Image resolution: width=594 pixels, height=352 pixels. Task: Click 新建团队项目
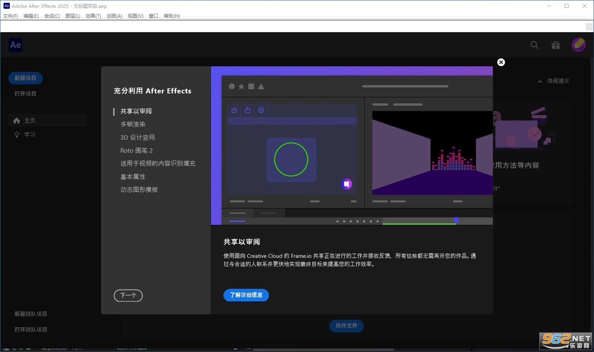tap(31, 314)
